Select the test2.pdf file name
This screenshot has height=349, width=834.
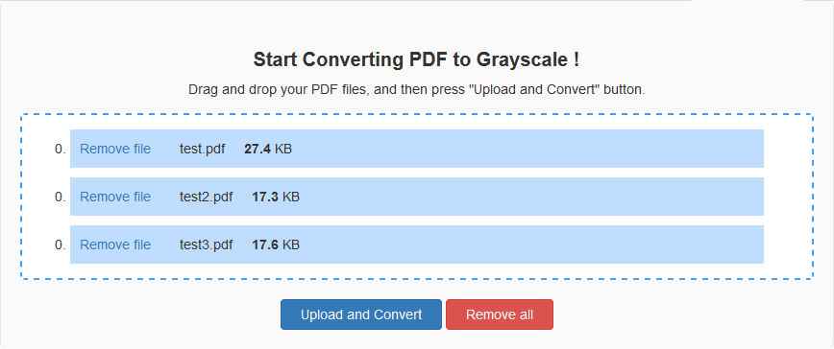pyautogui.click(x=206, y=197)
